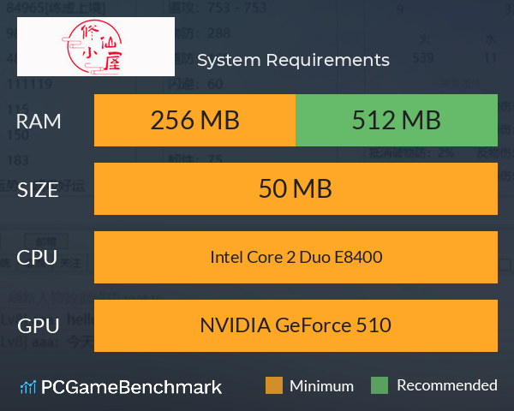Click the orange Minimum legend swatch
This screenshot has width=514, height=411.
pos(274,385)
